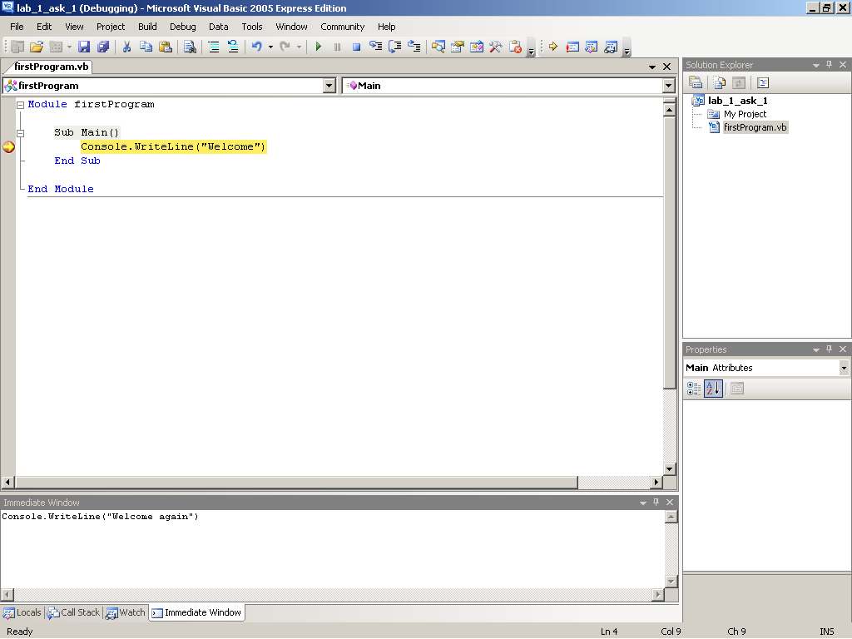Open the Properties Window toolbar icon
Screen dimensions: 852x639
(458, 47)
